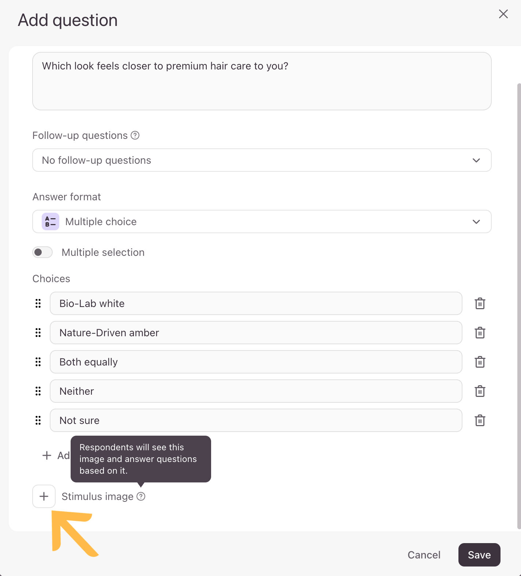
Task: Remove the Not sure choice
Action: [480, 420]
